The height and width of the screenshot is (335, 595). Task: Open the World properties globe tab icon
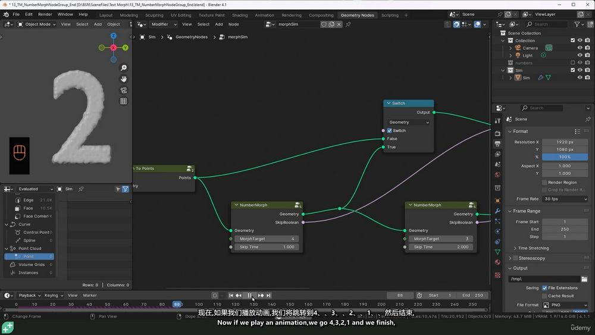click(497, 174)
